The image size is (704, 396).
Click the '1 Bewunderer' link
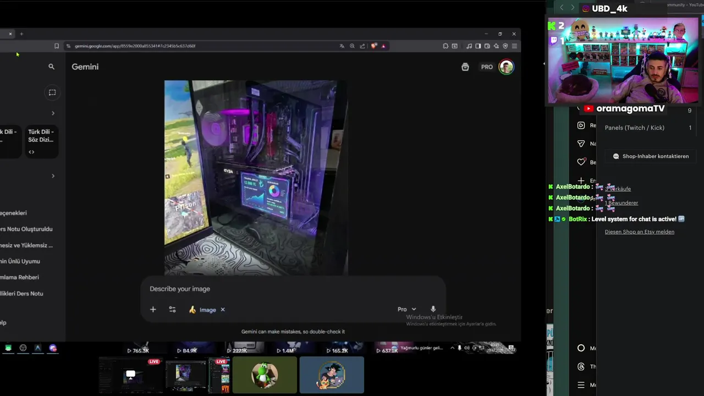(621, 203)
